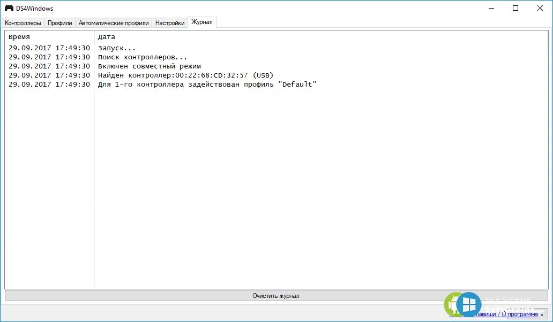The width and height of the screenshot is (553, 322).
Task: Maximize the DS4Windows window
Action: [x=515, y=8]
